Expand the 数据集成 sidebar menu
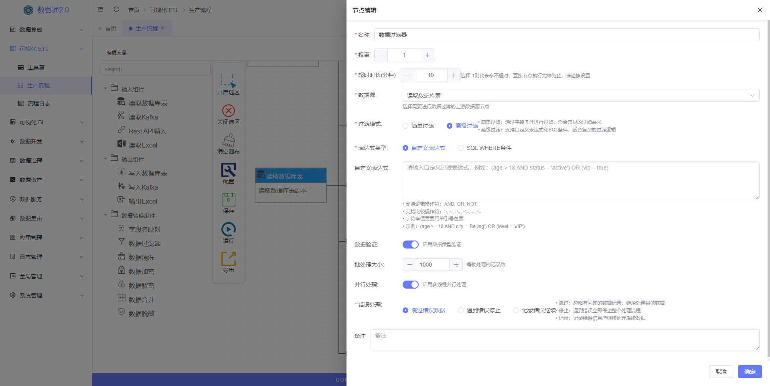This screenshot has width=770, height=386. [46, 30]
